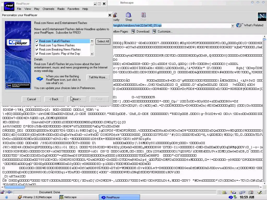Screen dimensions: 267x200
Task: Open the View menu in RealPlayer
Action: coord(28,9)
